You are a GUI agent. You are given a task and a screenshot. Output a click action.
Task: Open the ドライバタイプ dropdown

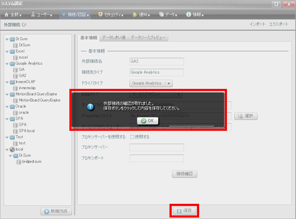151,83
